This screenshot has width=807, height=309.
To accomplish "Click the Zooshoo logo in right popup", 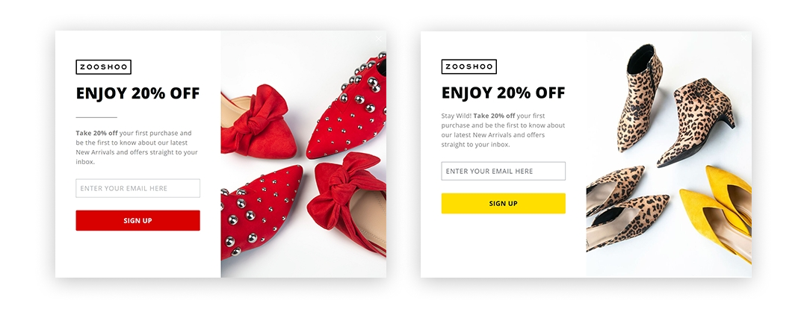I will coord(469,67).
